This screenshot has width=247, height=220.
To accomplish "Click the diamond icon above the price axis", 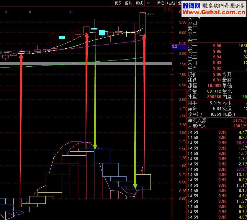I will coord(165,9).
